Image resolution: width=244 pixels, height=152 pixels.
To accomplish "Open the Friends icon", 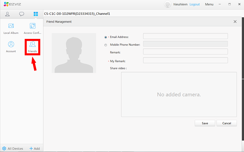I will [32, 45].
